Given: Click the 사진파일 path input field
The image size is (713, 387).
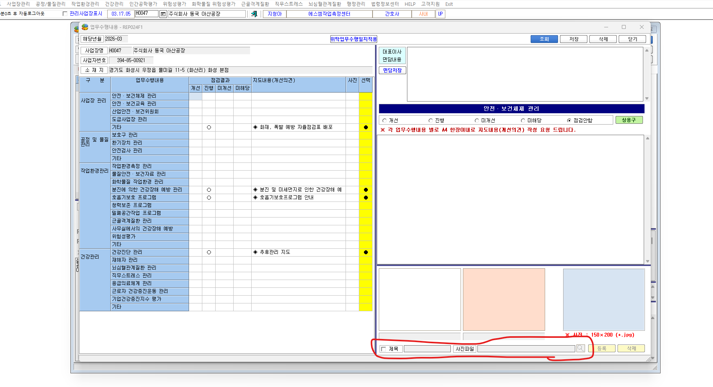Looking at the screenshot, I should 526,349.
